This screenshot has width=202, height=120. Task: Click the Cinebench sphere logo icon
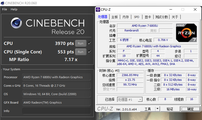16,23
